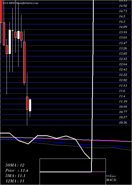Click the 13.68 price axis label

pyautogui.click(x=123, y=38)
